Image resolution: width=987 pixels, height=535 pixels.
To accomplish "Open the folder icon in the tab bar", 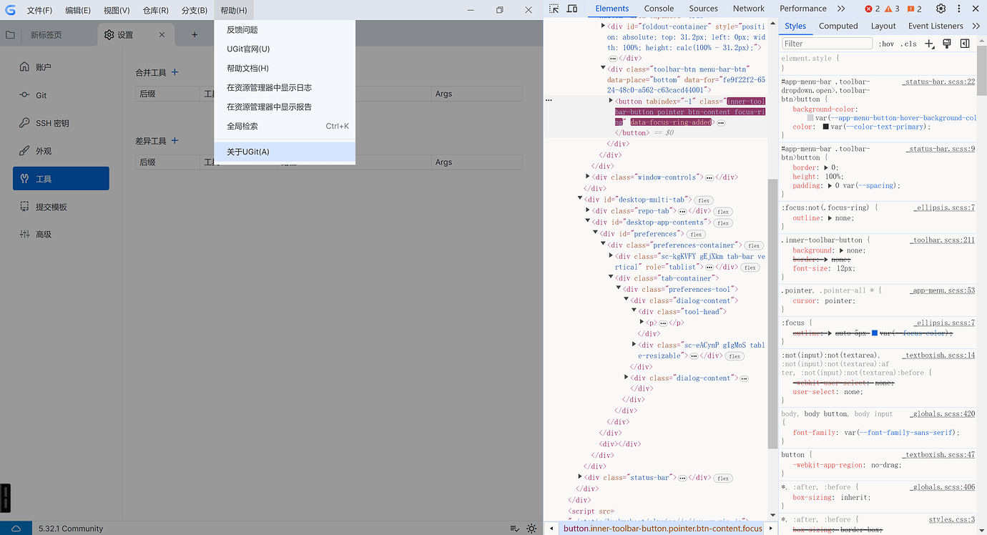I will point(10,35).
